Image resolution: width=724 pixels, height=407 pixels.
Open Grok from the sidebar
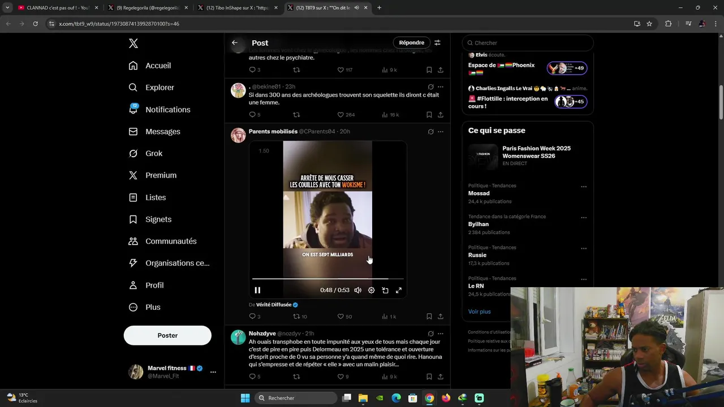145,154
